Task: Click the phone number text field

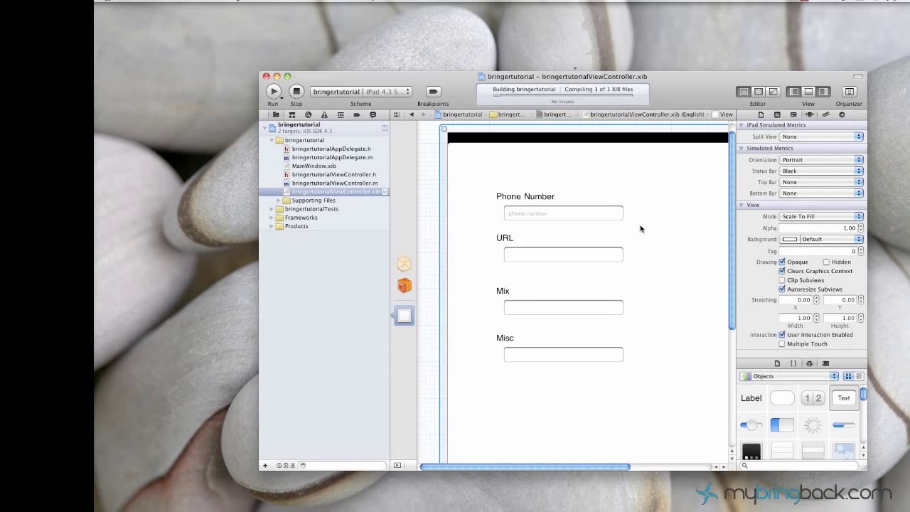Action: [563, 213]
